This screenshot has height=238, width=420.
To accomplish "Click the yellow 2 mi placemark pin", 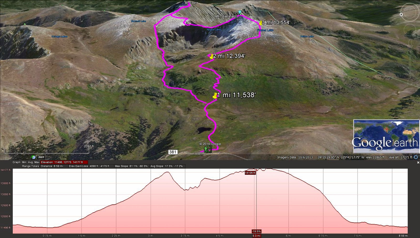I will 211,56.
